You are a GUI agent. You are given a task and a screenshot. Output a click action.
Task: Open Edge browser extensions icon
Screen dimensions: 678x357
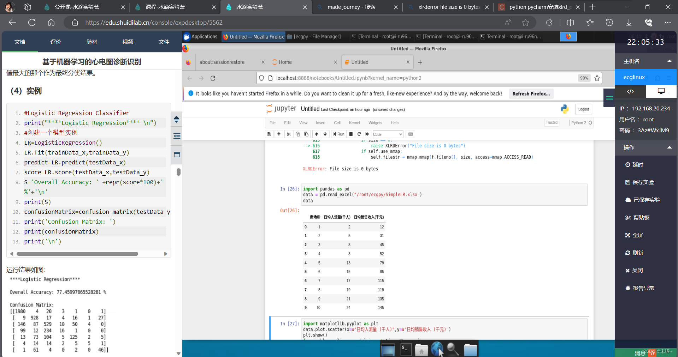pyautogui.click(x=549, y=23)
